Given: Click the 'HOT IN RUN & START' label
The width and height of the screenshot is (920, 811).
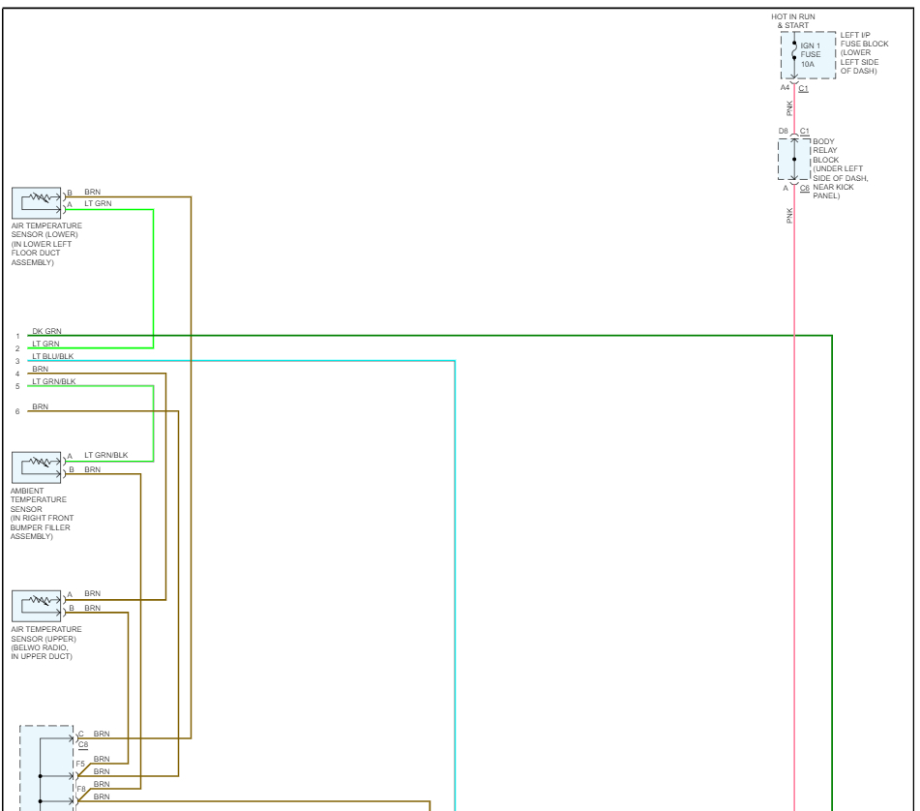Looking at the screenshot, I should pyautogui.click(x=792, y=21).
